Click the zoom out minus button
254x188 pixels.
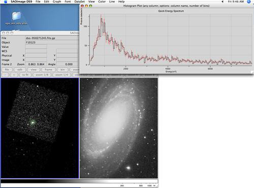5,75
